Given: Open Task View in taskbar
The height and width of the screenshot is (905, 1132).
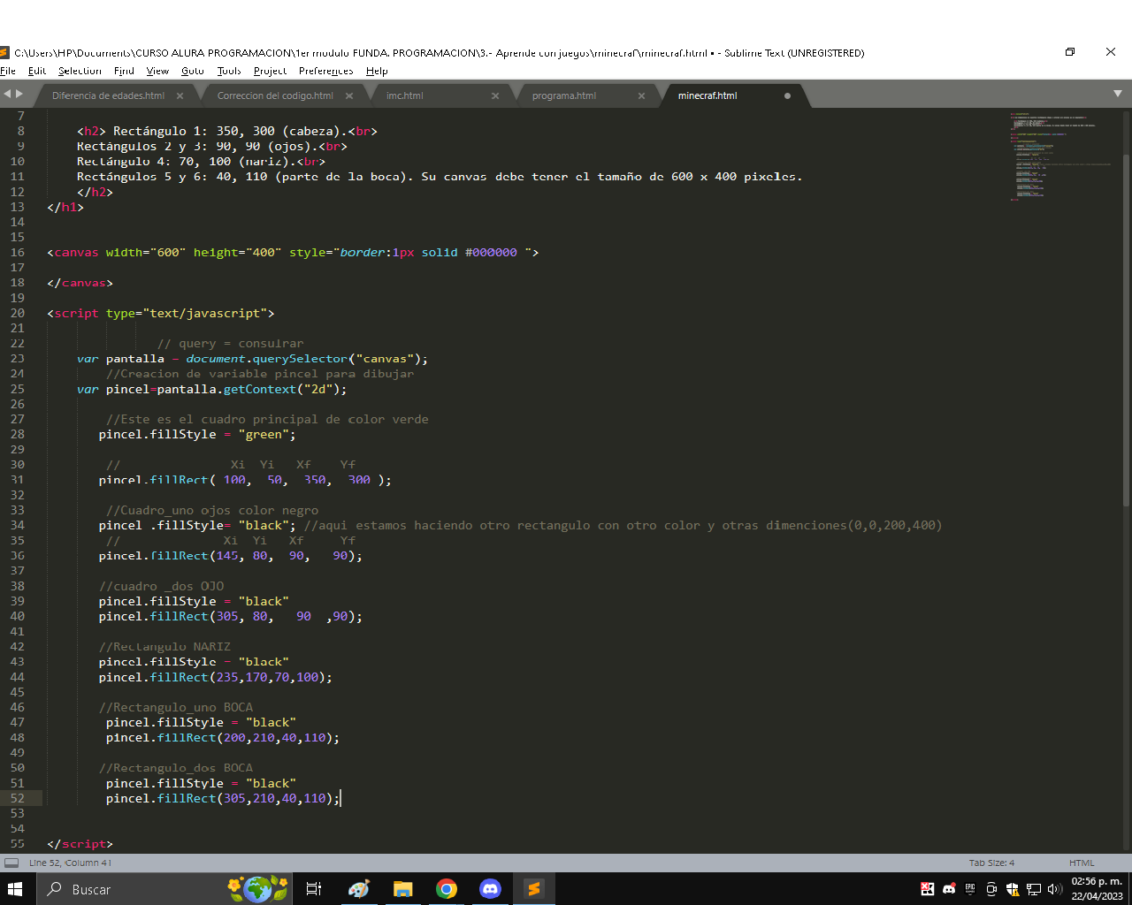Looking at the screenshot, I should 313,889.
